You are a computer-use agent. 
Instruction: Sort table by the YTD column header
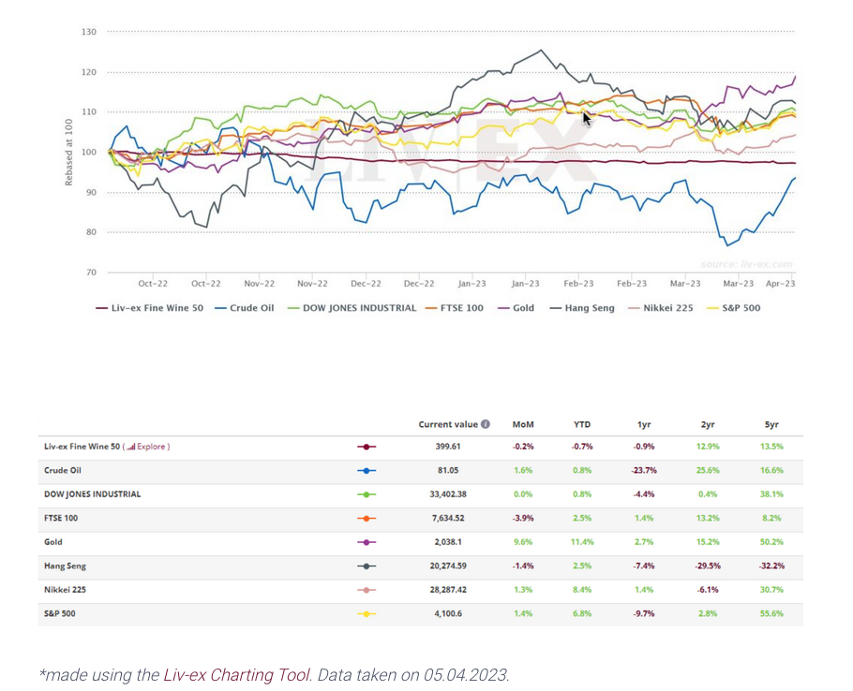(x=581, y=424)
